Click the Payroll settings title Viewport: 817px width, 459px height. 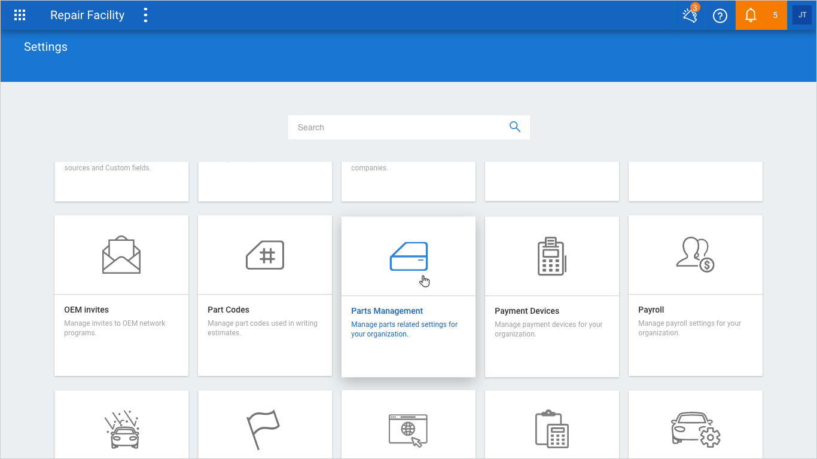pos(651,310)
